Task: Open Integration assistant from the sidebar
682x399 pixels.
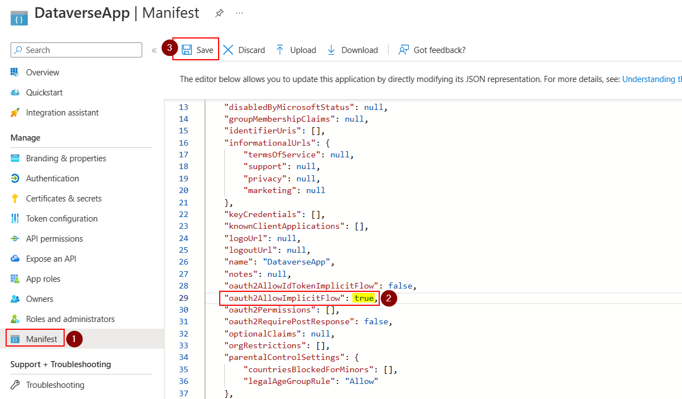Action: tap(16, 112)
